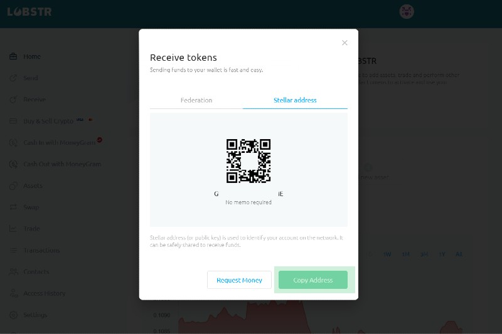502x334 pixels.
Task: Click the Stellar address QR code
Action: point(248,161)
